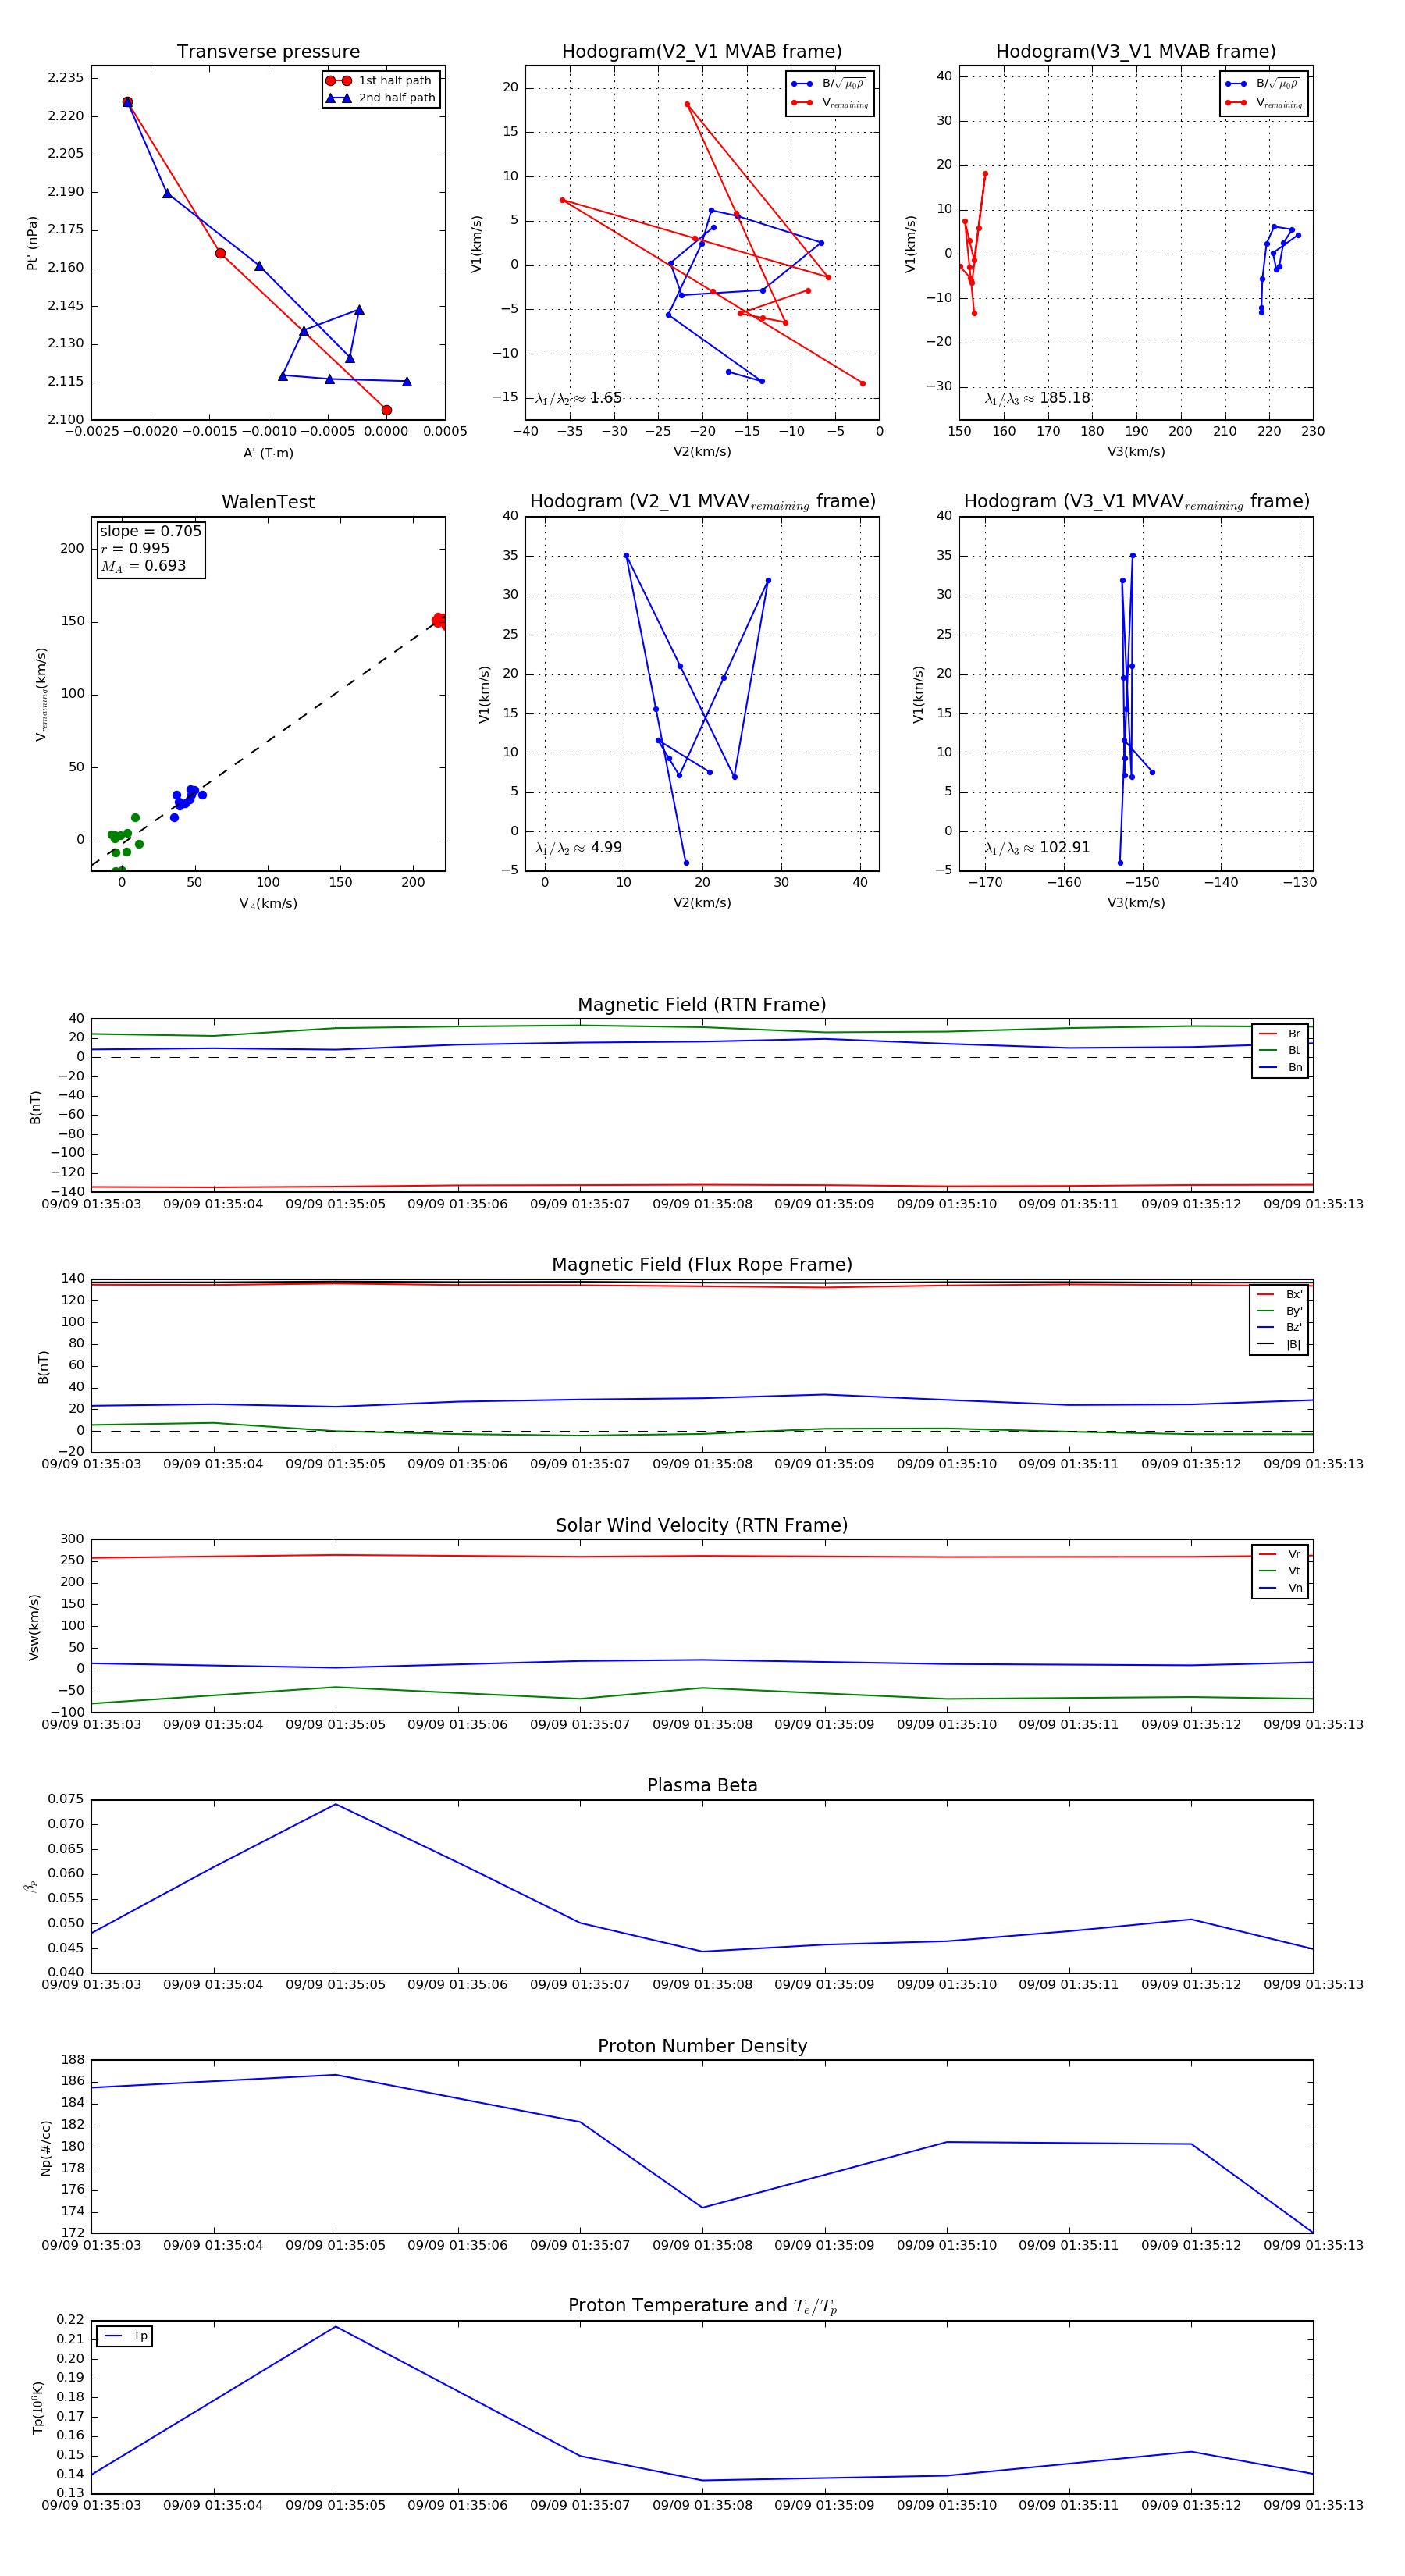The width and height of the screenshot is (1405, 2576).
Task: Click the 'VA(km/s)' x-axis label of WalenTest
Action: (268, 904)
